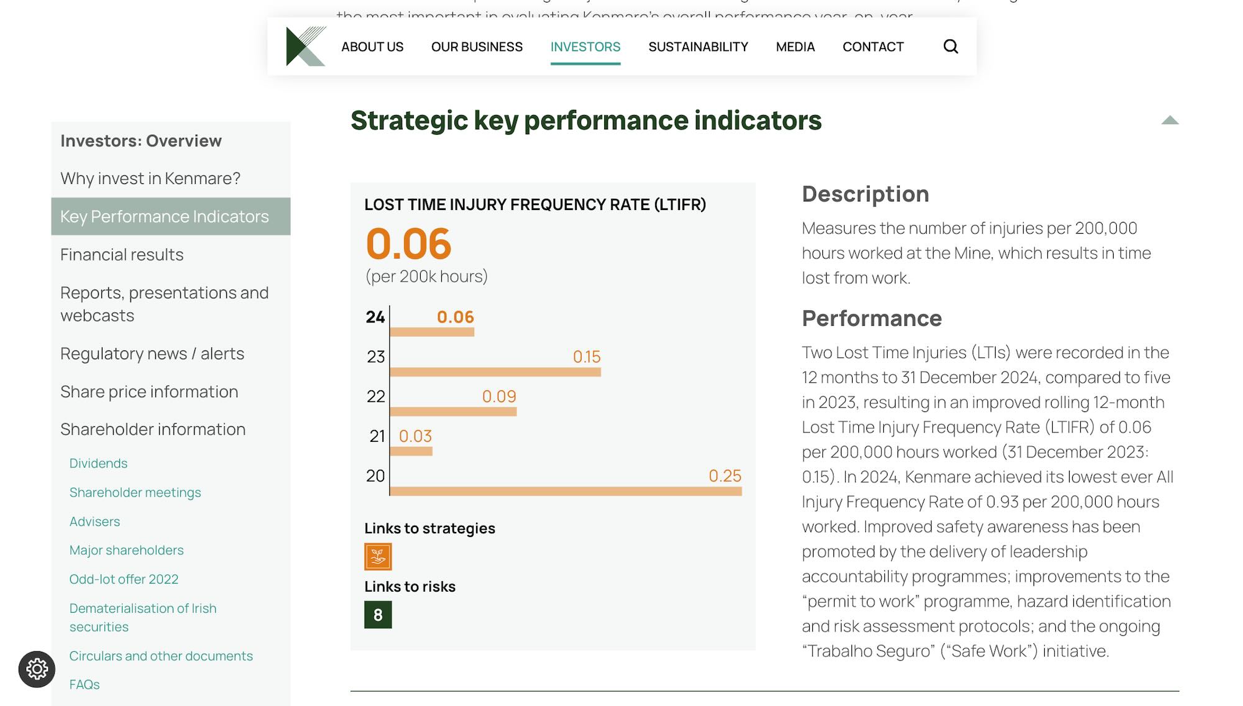Collapse the Strategic key performance indicators section

(1170, 121)
